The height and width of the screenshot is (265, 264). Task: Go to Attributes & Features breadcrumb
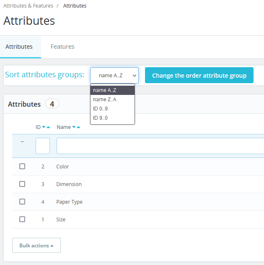28,6
